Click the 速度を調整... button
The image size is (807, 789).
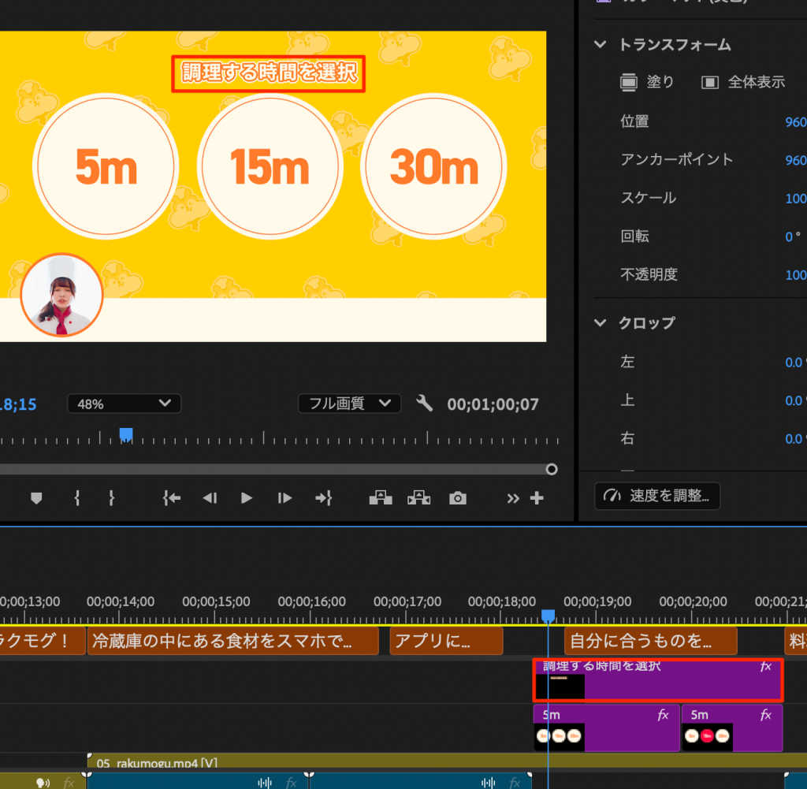tap(657, 497)
